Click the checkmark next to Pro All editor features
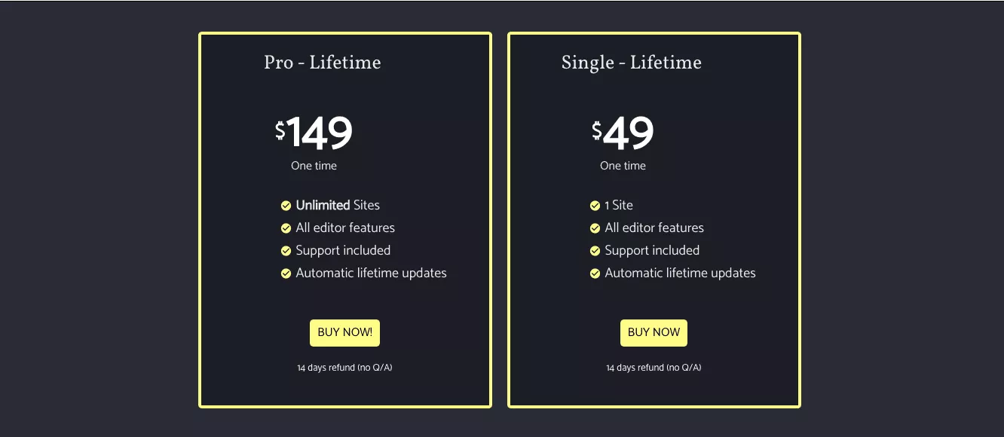Image resolution: width=1004 pixels, height=437 pixels. pos(286,228)
